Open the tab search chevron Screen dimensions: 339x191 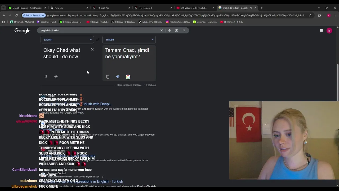point(3,8)
